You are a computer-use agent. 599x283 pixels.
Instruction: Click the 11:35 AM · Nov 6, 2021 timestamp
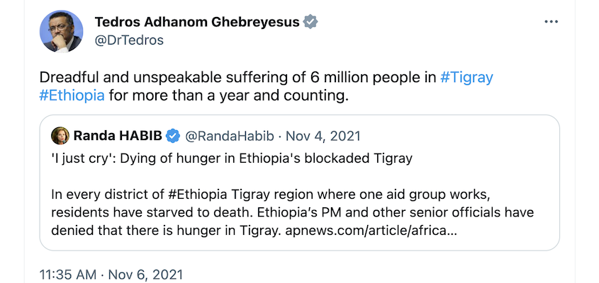point(111,273)
